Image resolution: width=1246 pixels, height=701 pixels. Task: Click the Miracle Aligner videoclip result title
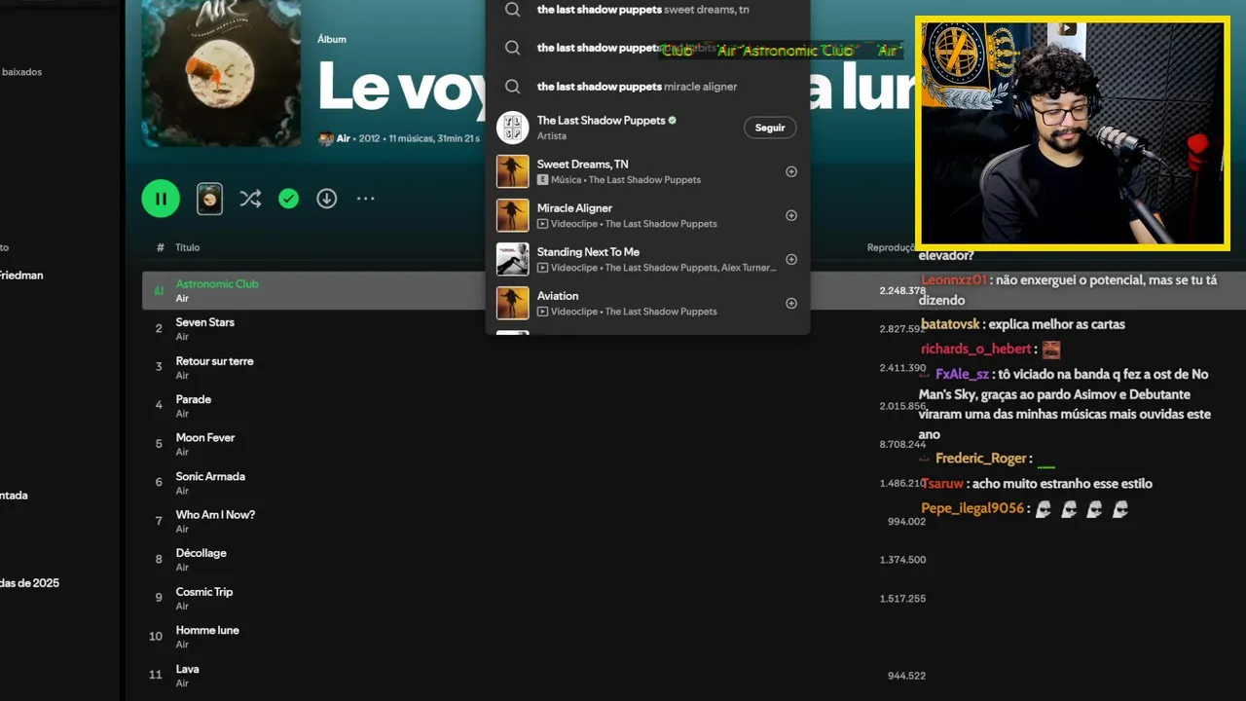(x=574, y=208)
